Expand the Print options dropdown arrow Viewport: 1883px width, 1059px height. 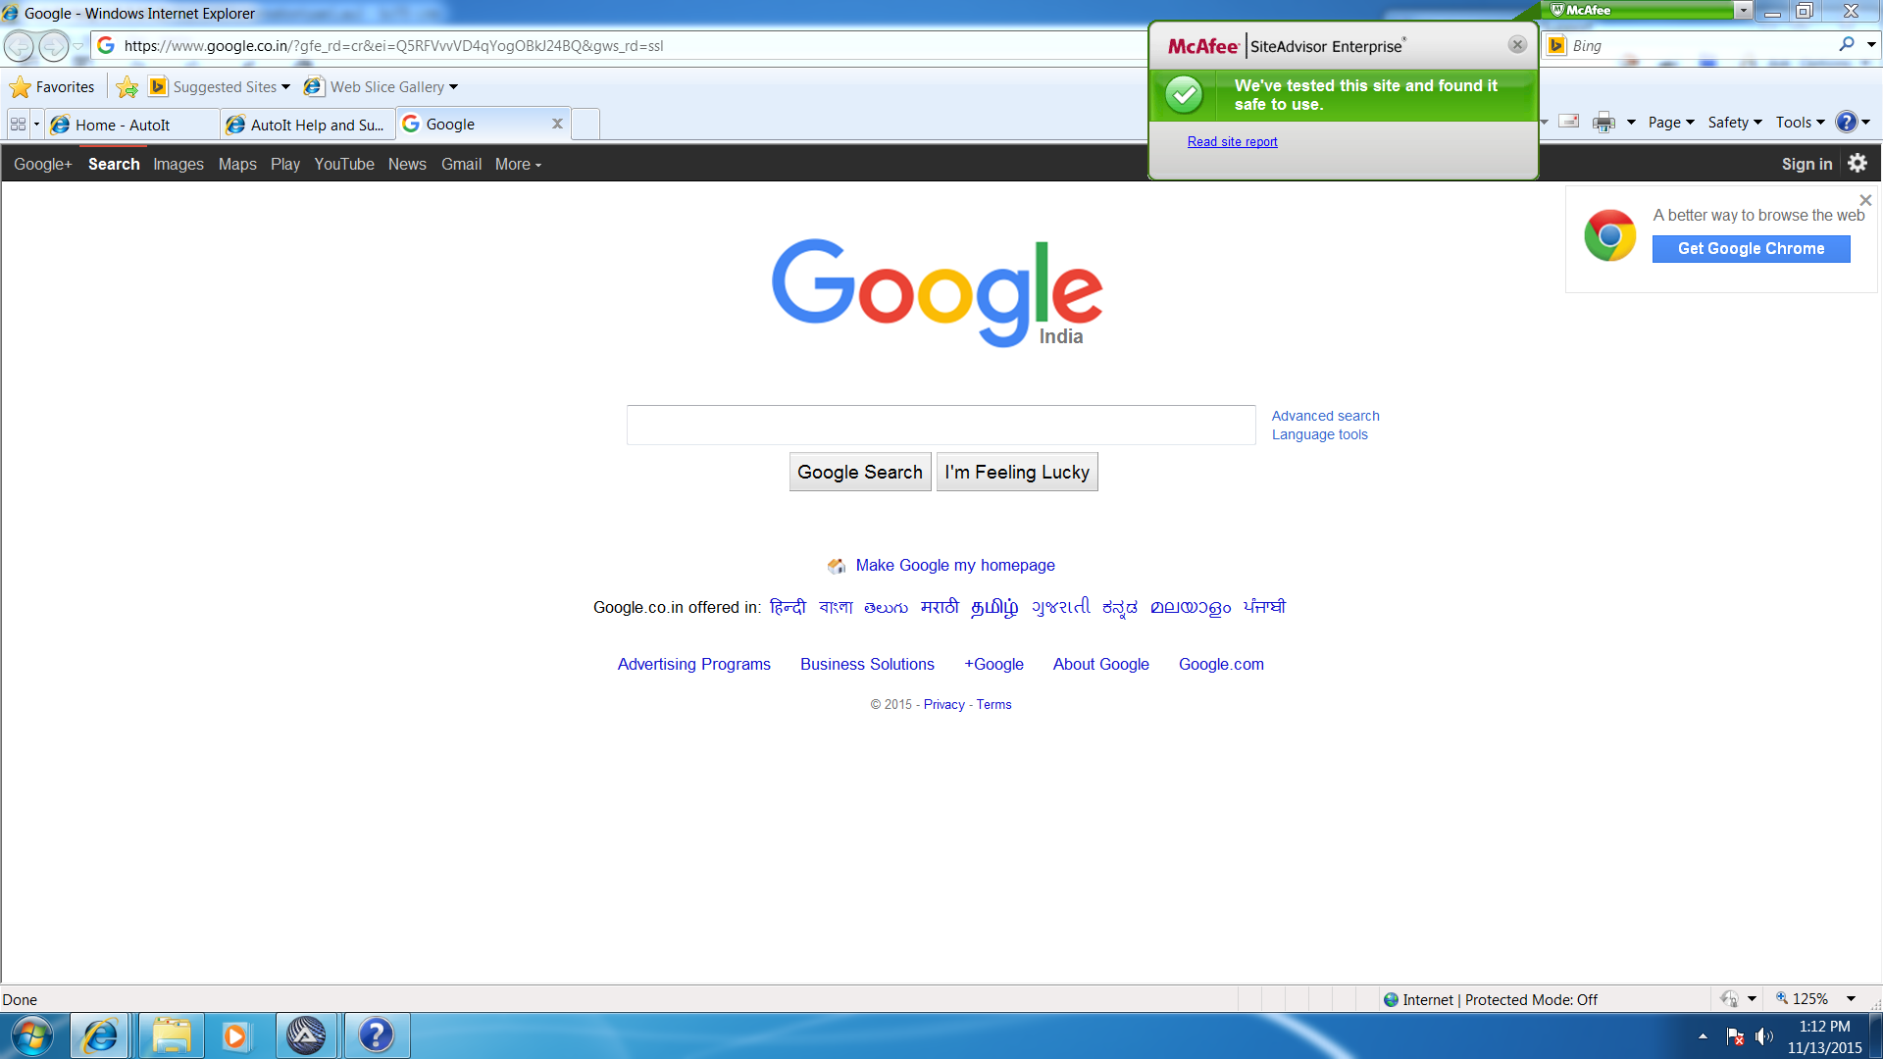1631,123
